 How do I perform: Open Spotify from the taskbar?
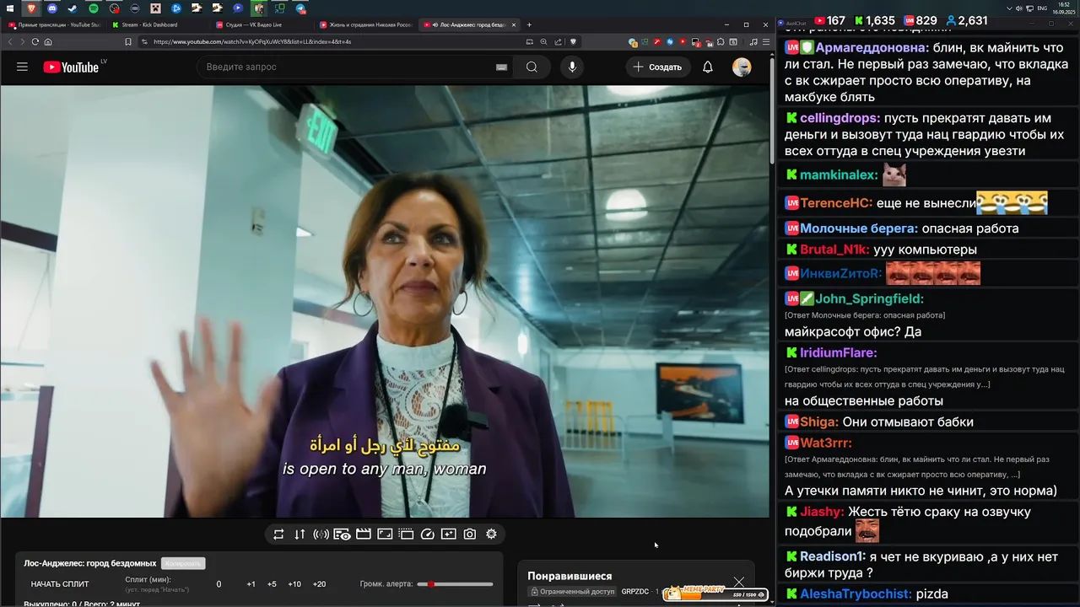[94, 8]
